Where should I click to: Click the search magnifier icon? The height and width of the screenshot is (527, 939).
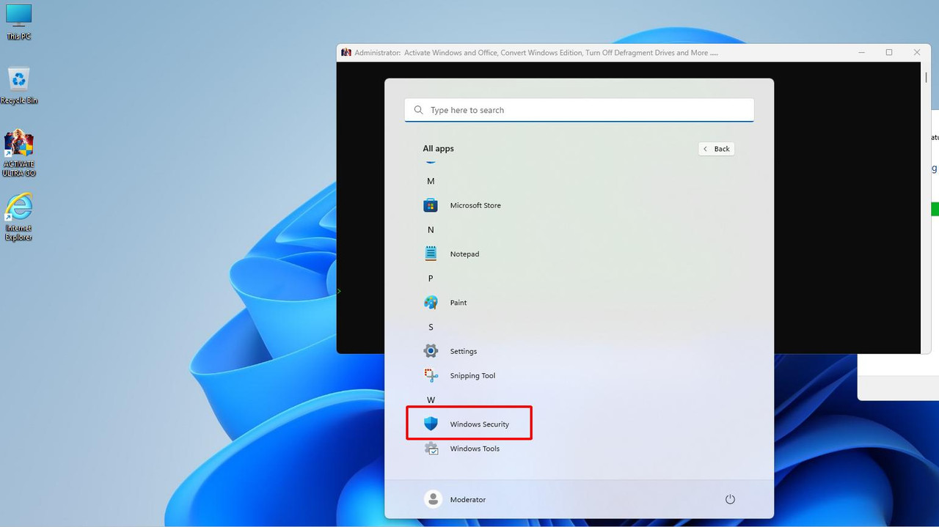coord(419,110)
